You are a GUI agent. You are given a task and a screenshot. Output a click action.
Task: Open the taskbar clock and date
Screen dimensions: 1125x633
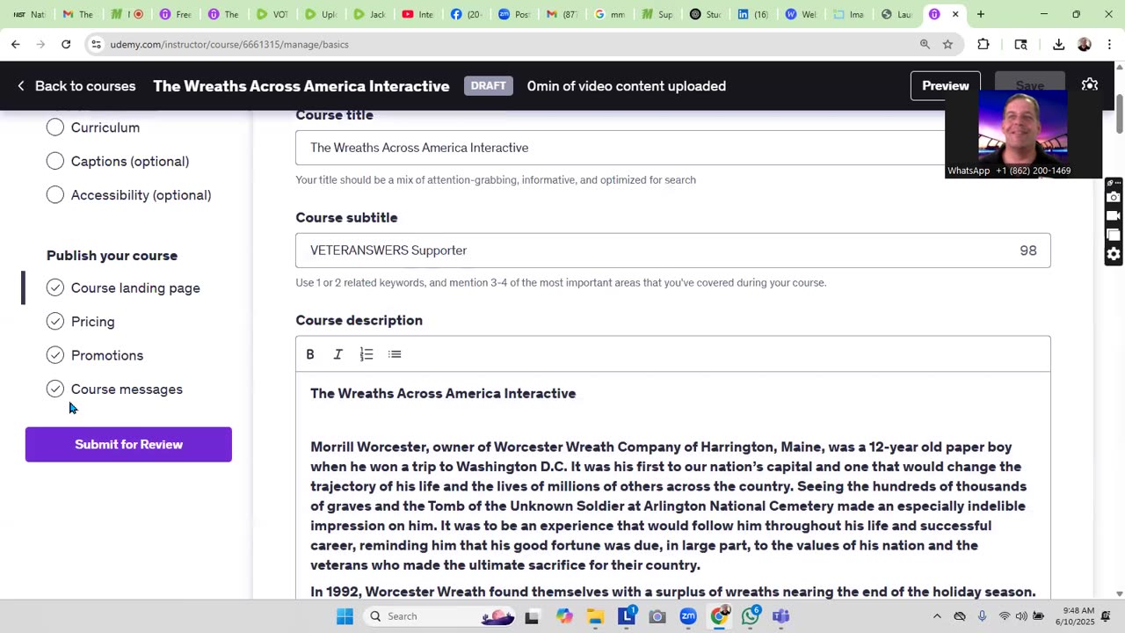point(1077,616)
